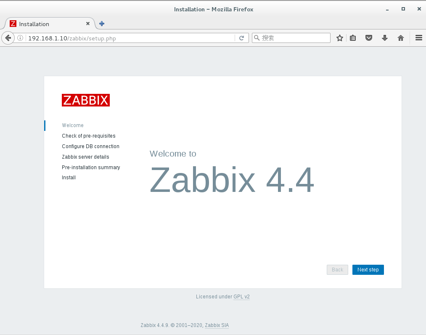This screenshot has width=426, height=335.
Task: Open a new tab with the plus icon
Action: coord(102,24)
